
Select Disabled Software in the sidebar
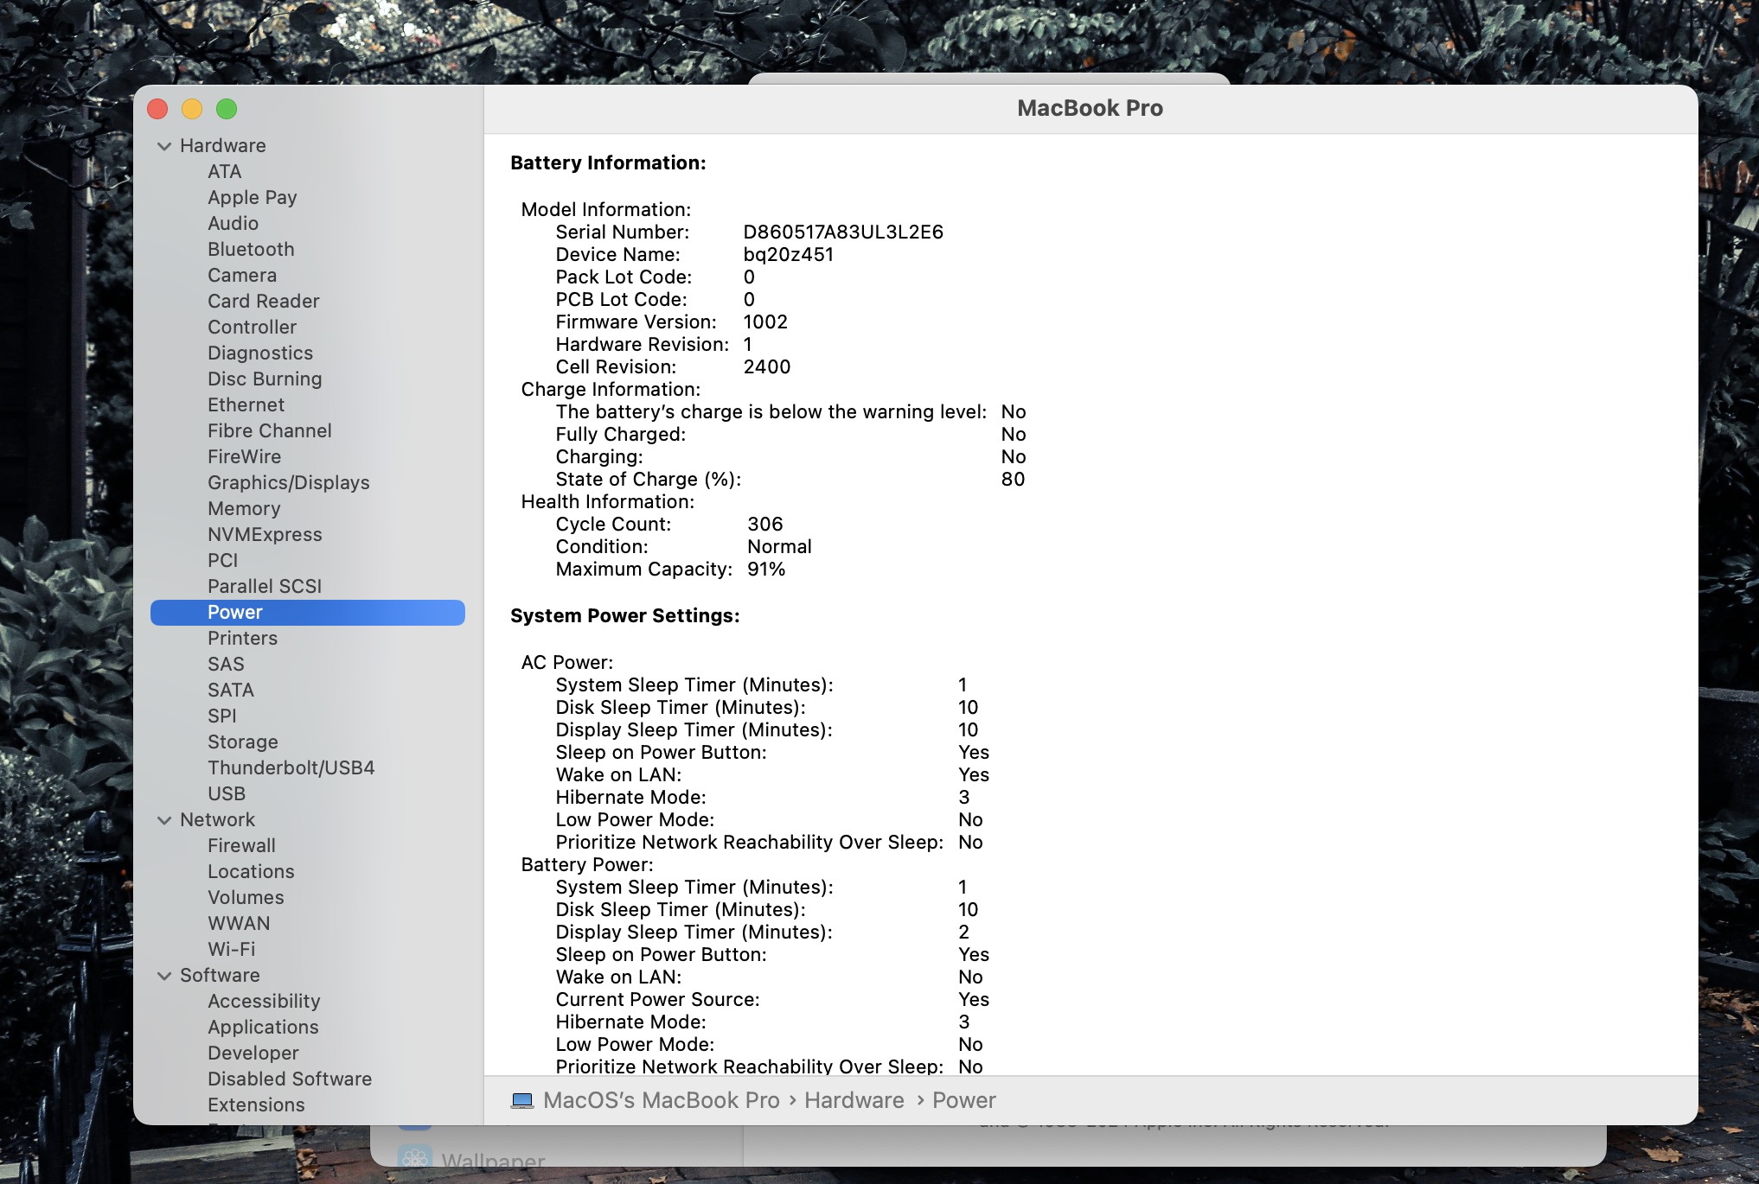pyautogui.click(x=290, y=1079)
